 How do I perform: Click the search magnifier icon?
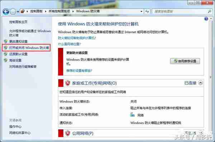coord(209,11)
